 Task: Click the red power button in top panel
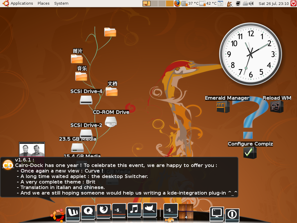[294, 3]
